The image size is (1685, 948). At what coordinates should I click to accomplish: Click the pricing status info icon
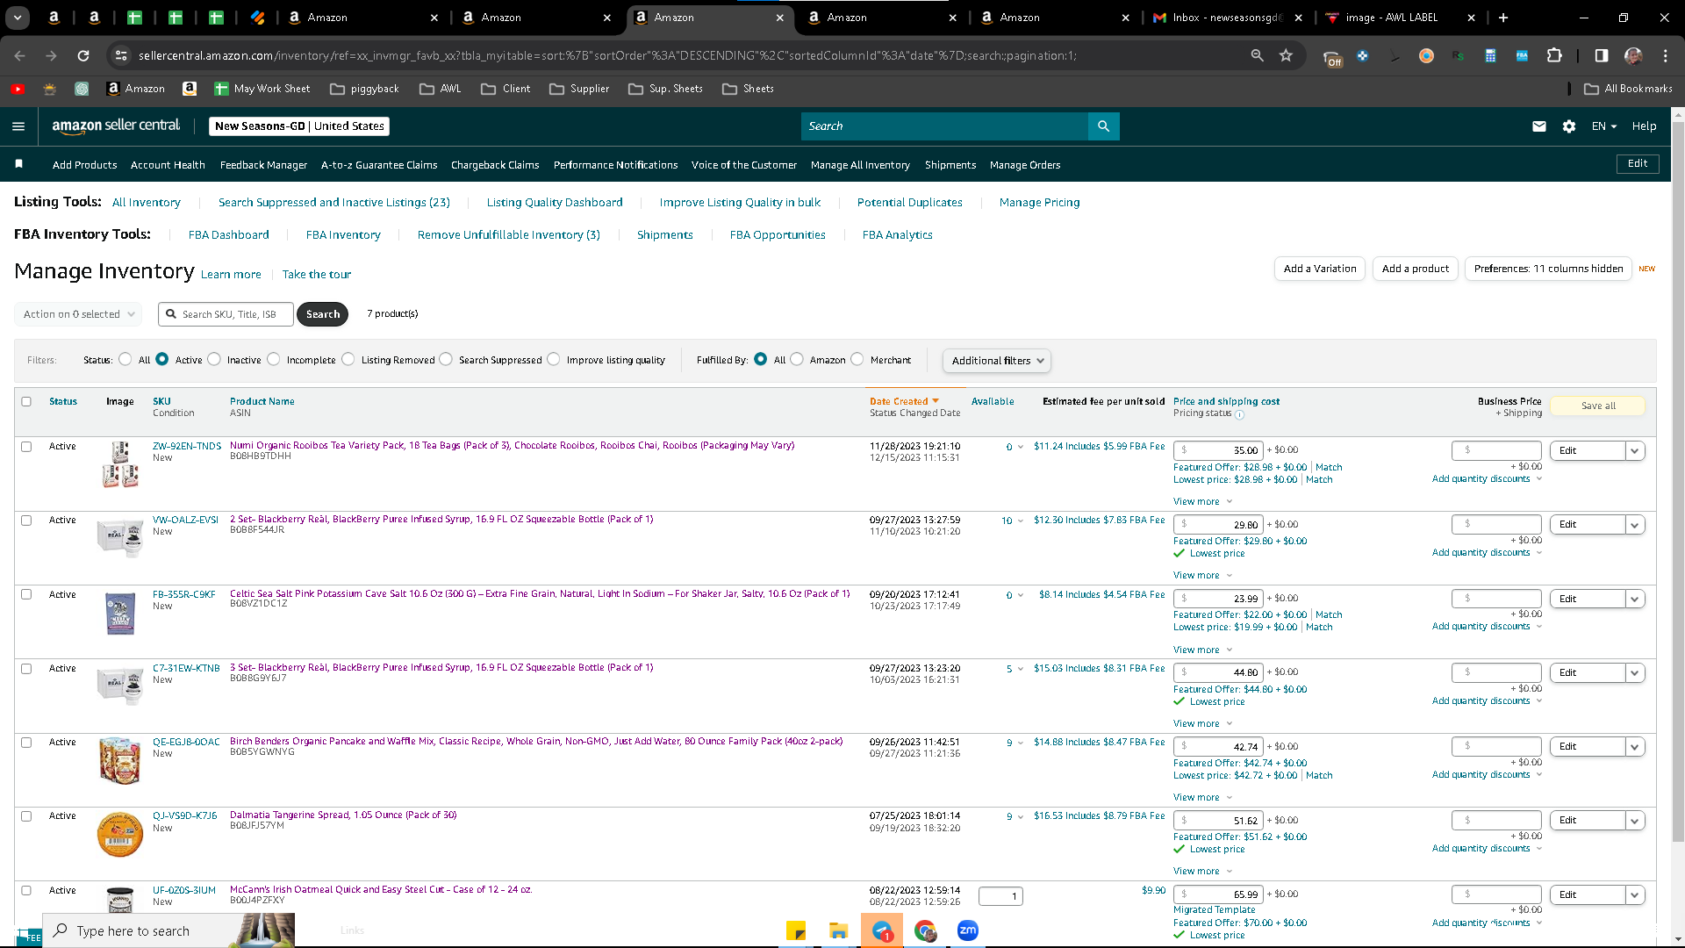tap(1239, 414)
